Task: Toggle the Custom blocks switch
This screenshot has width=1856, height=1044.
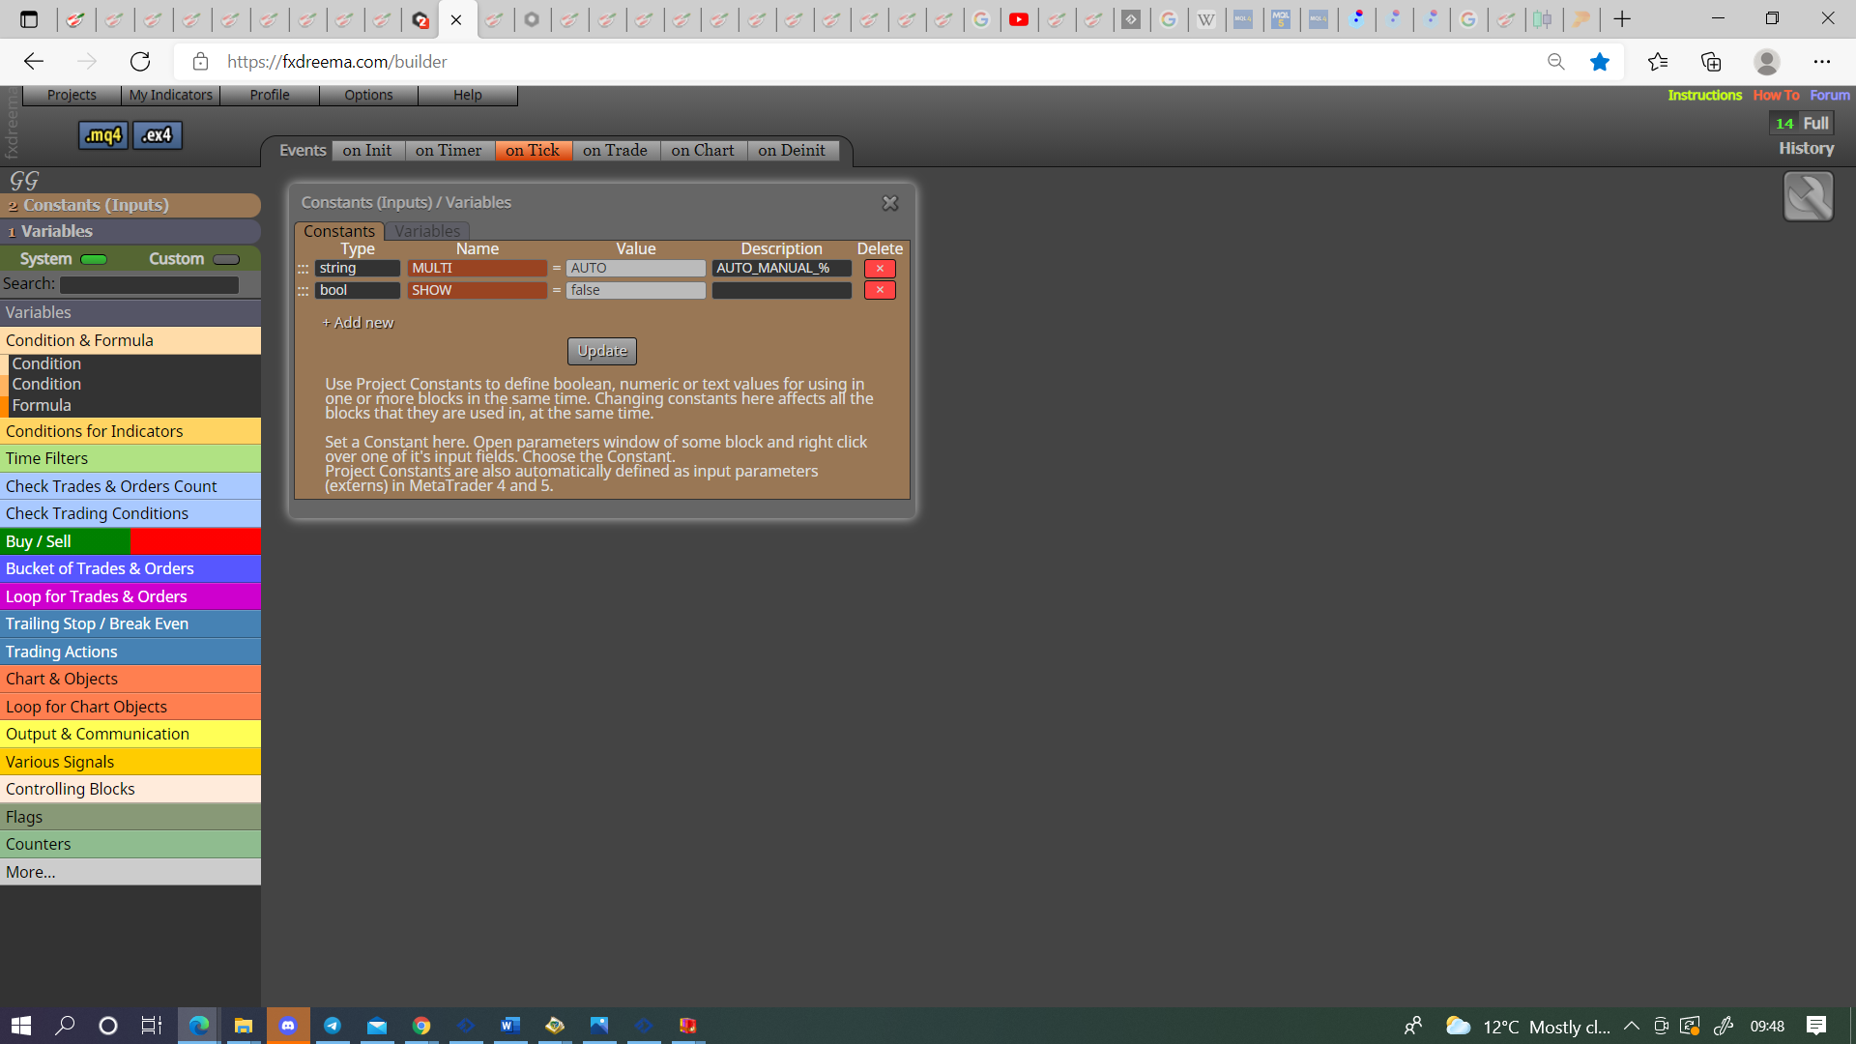Action: coord(226,259)
